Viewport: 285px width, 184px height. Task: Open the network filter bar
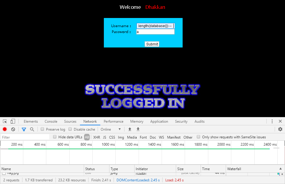tap(24, 129)
